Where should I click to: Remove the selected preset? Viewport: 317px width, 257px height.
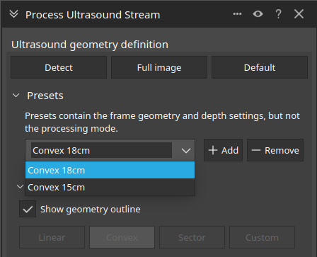tap(275, 150)
